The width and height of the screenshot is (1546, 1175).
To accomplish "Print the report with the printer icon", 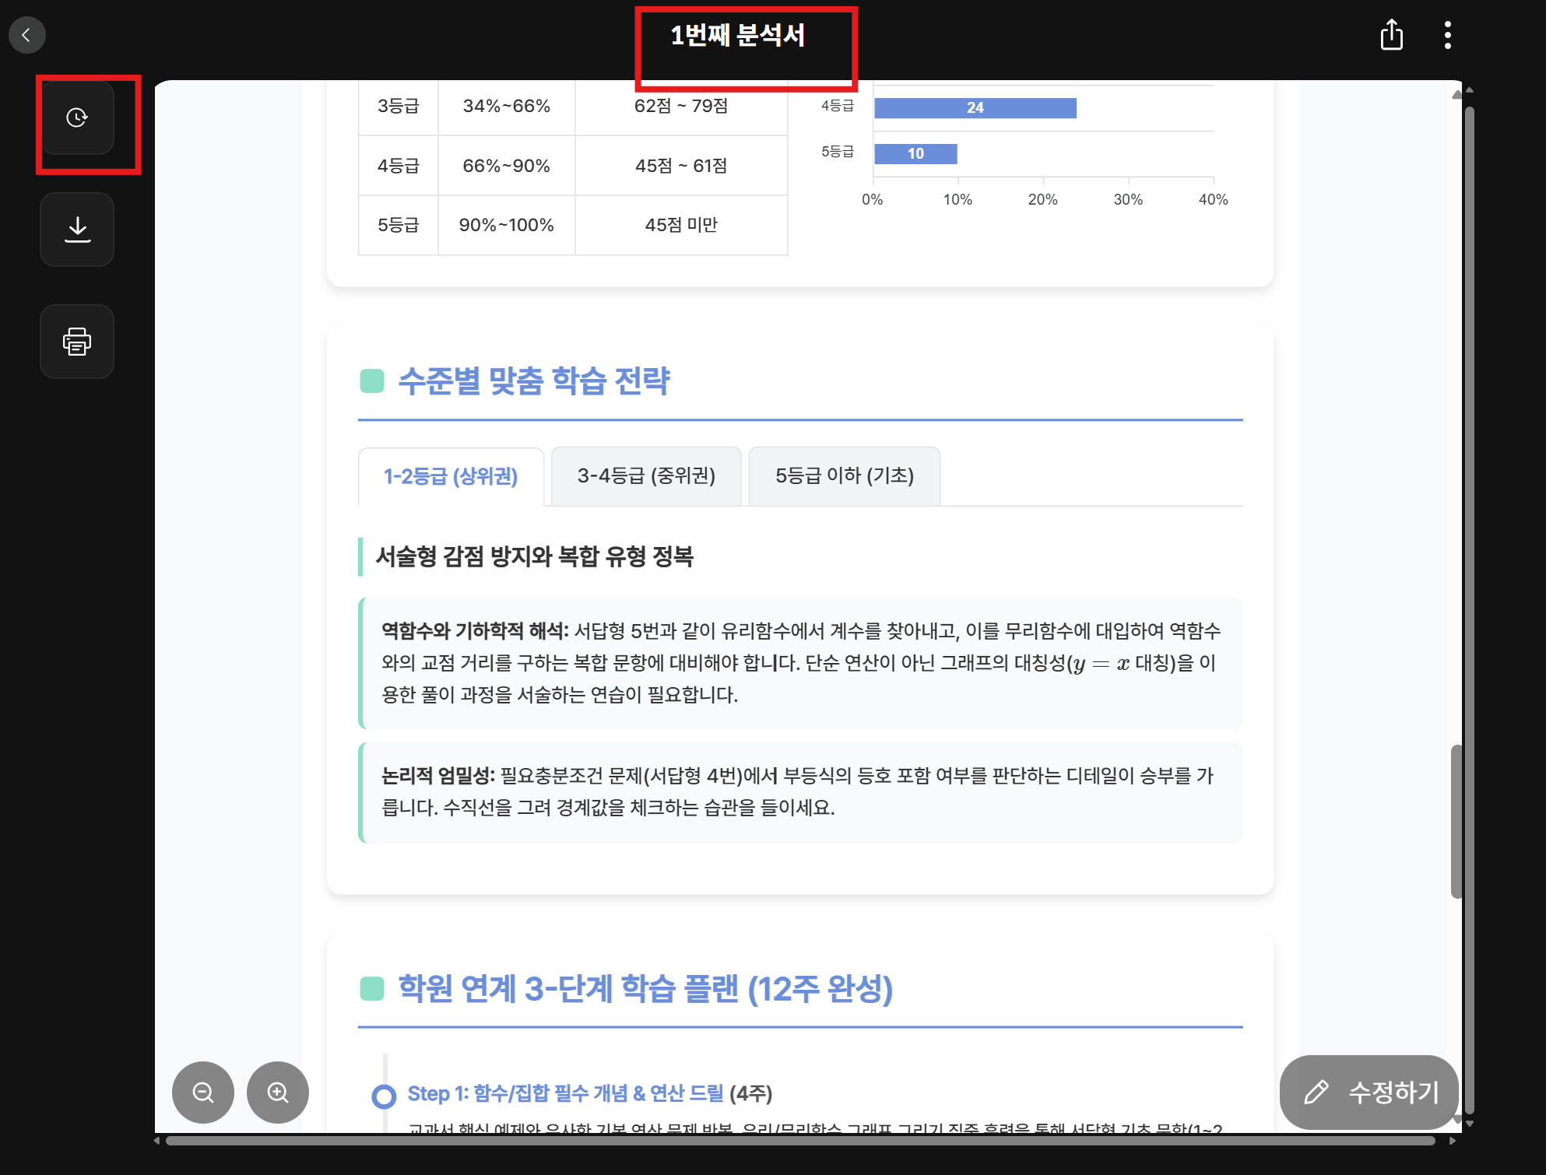I will click(77, 342).
